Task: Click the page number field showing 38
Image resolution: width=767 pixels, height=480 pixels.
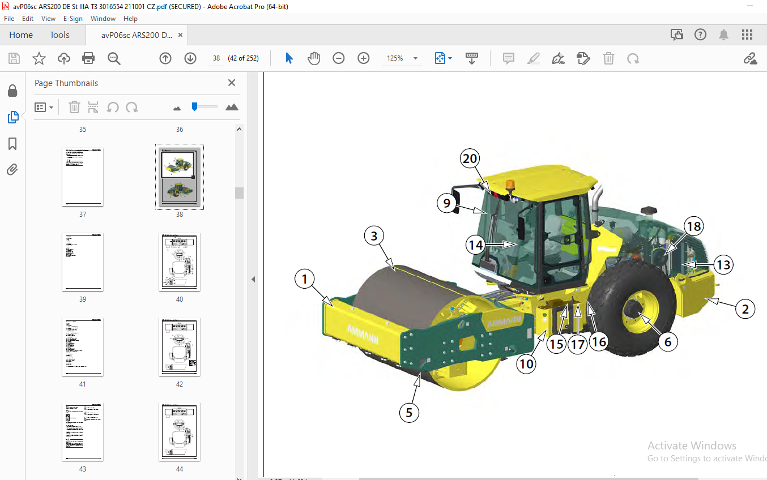Action: 216,58
